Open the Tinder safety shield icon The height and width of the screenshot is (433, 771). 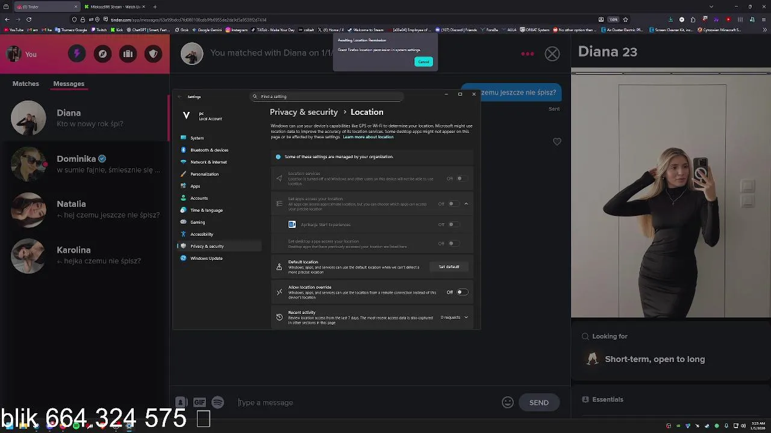pos(153,54)
